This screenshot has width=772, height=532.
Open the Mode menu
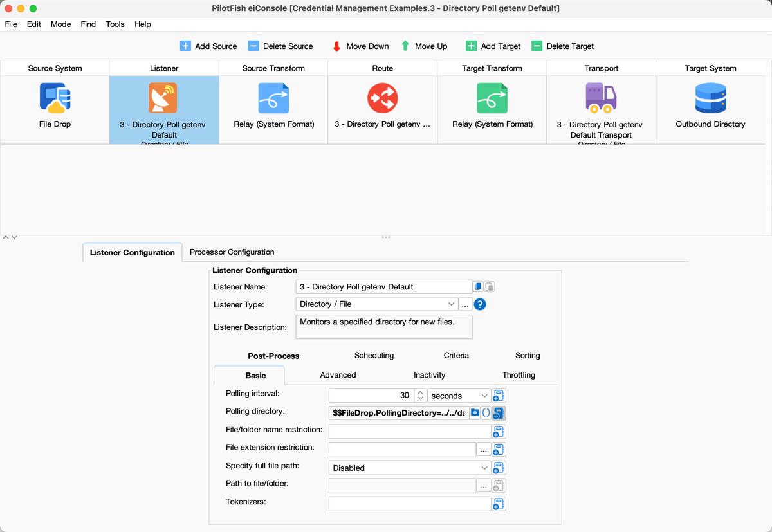point(61,24)
